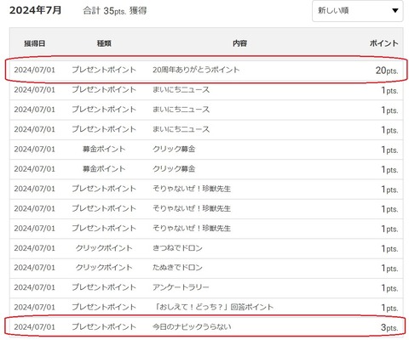This screenshot has height=340, width=409.
Task: Click the 種類 column header
Action: click(x=104, y=43)
